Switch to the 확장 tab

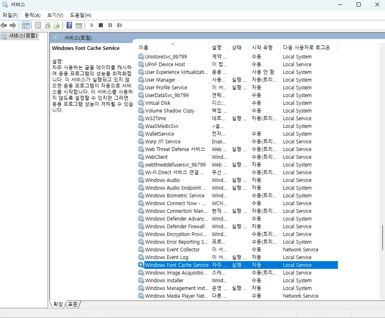(58, 304)
